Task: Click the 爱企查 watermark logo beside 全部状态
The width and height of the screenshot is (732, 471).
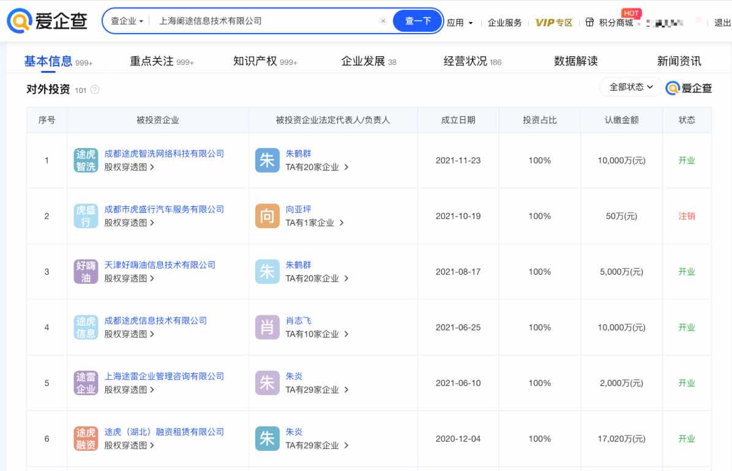Action: (689, 87)
